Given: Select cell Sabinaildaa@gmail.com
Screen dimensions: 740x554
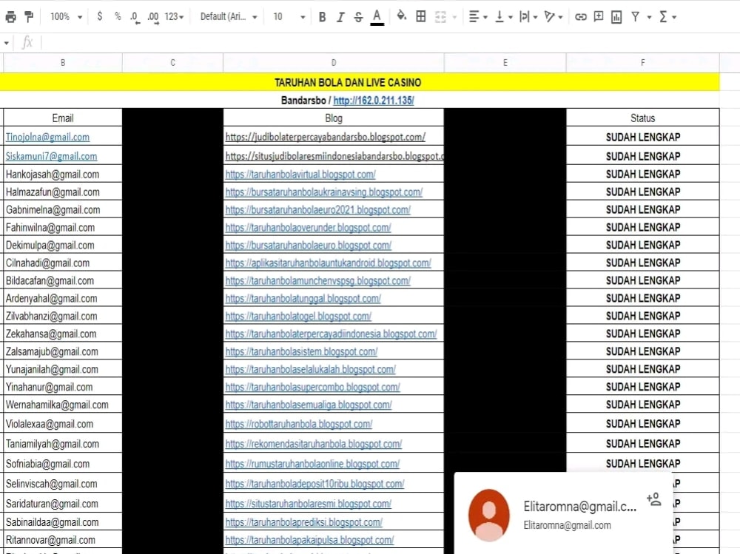Looking at the screenshot, I should (63, 522).
